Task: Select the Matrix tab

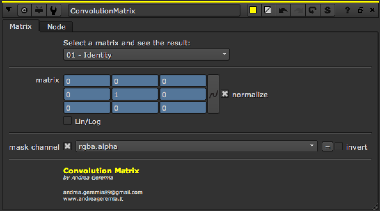Action: 20,26
